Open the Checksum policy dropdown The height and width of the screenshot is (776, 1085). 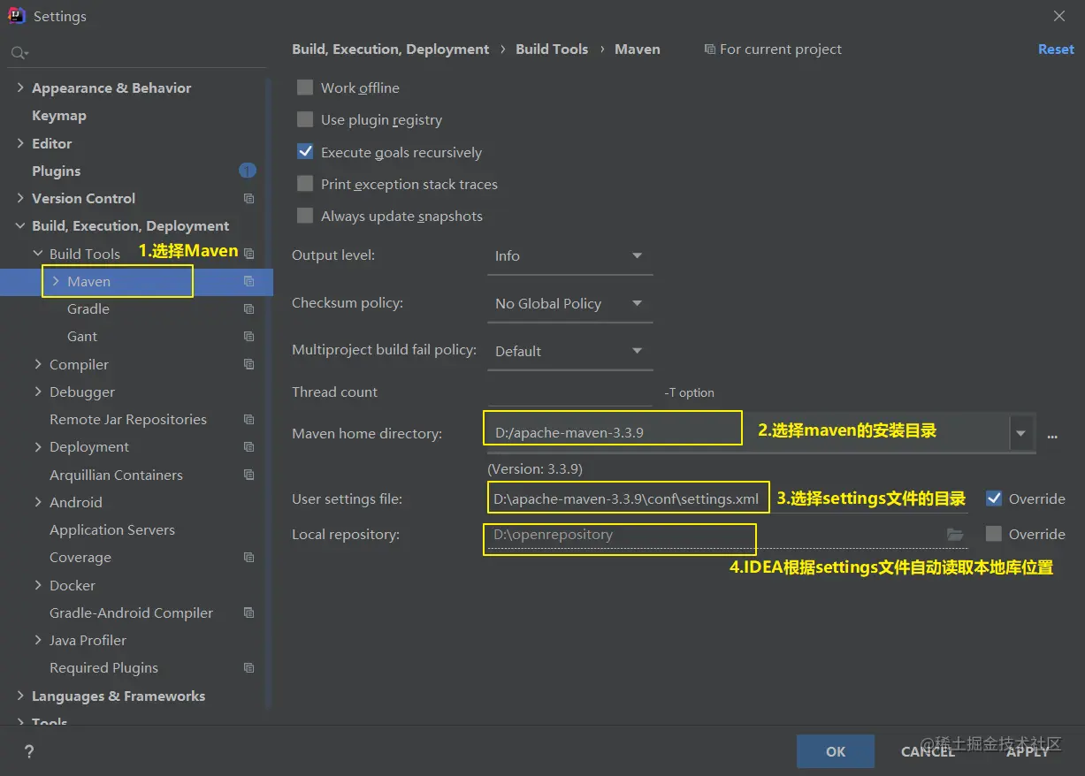(x=569, y=303)
